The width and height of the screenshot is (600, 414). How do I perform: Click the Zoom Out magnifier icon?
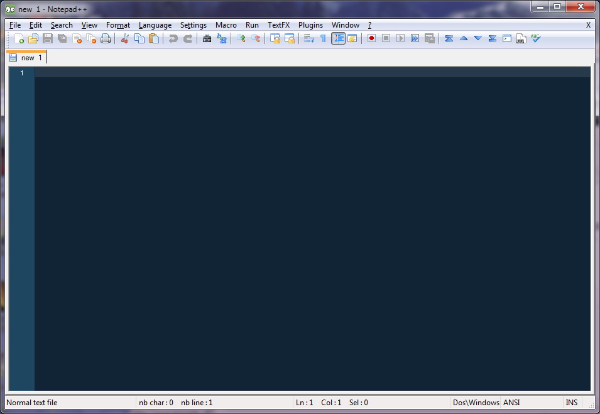point(256,38)
